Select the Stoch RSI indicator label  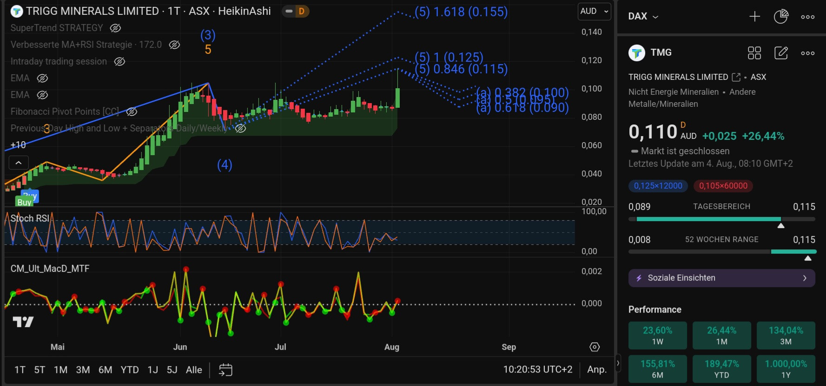(30, 218)
